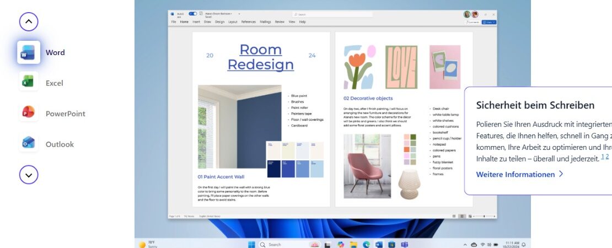Click the Wi-Fi icon in system tray

point(483,245)
